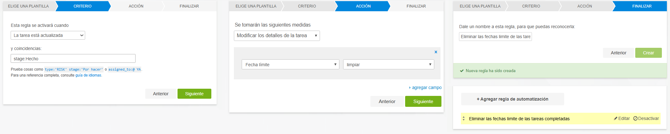Grab the reorder handle beside the rule name
The image size is (670, 134).
tap(464, 119)
